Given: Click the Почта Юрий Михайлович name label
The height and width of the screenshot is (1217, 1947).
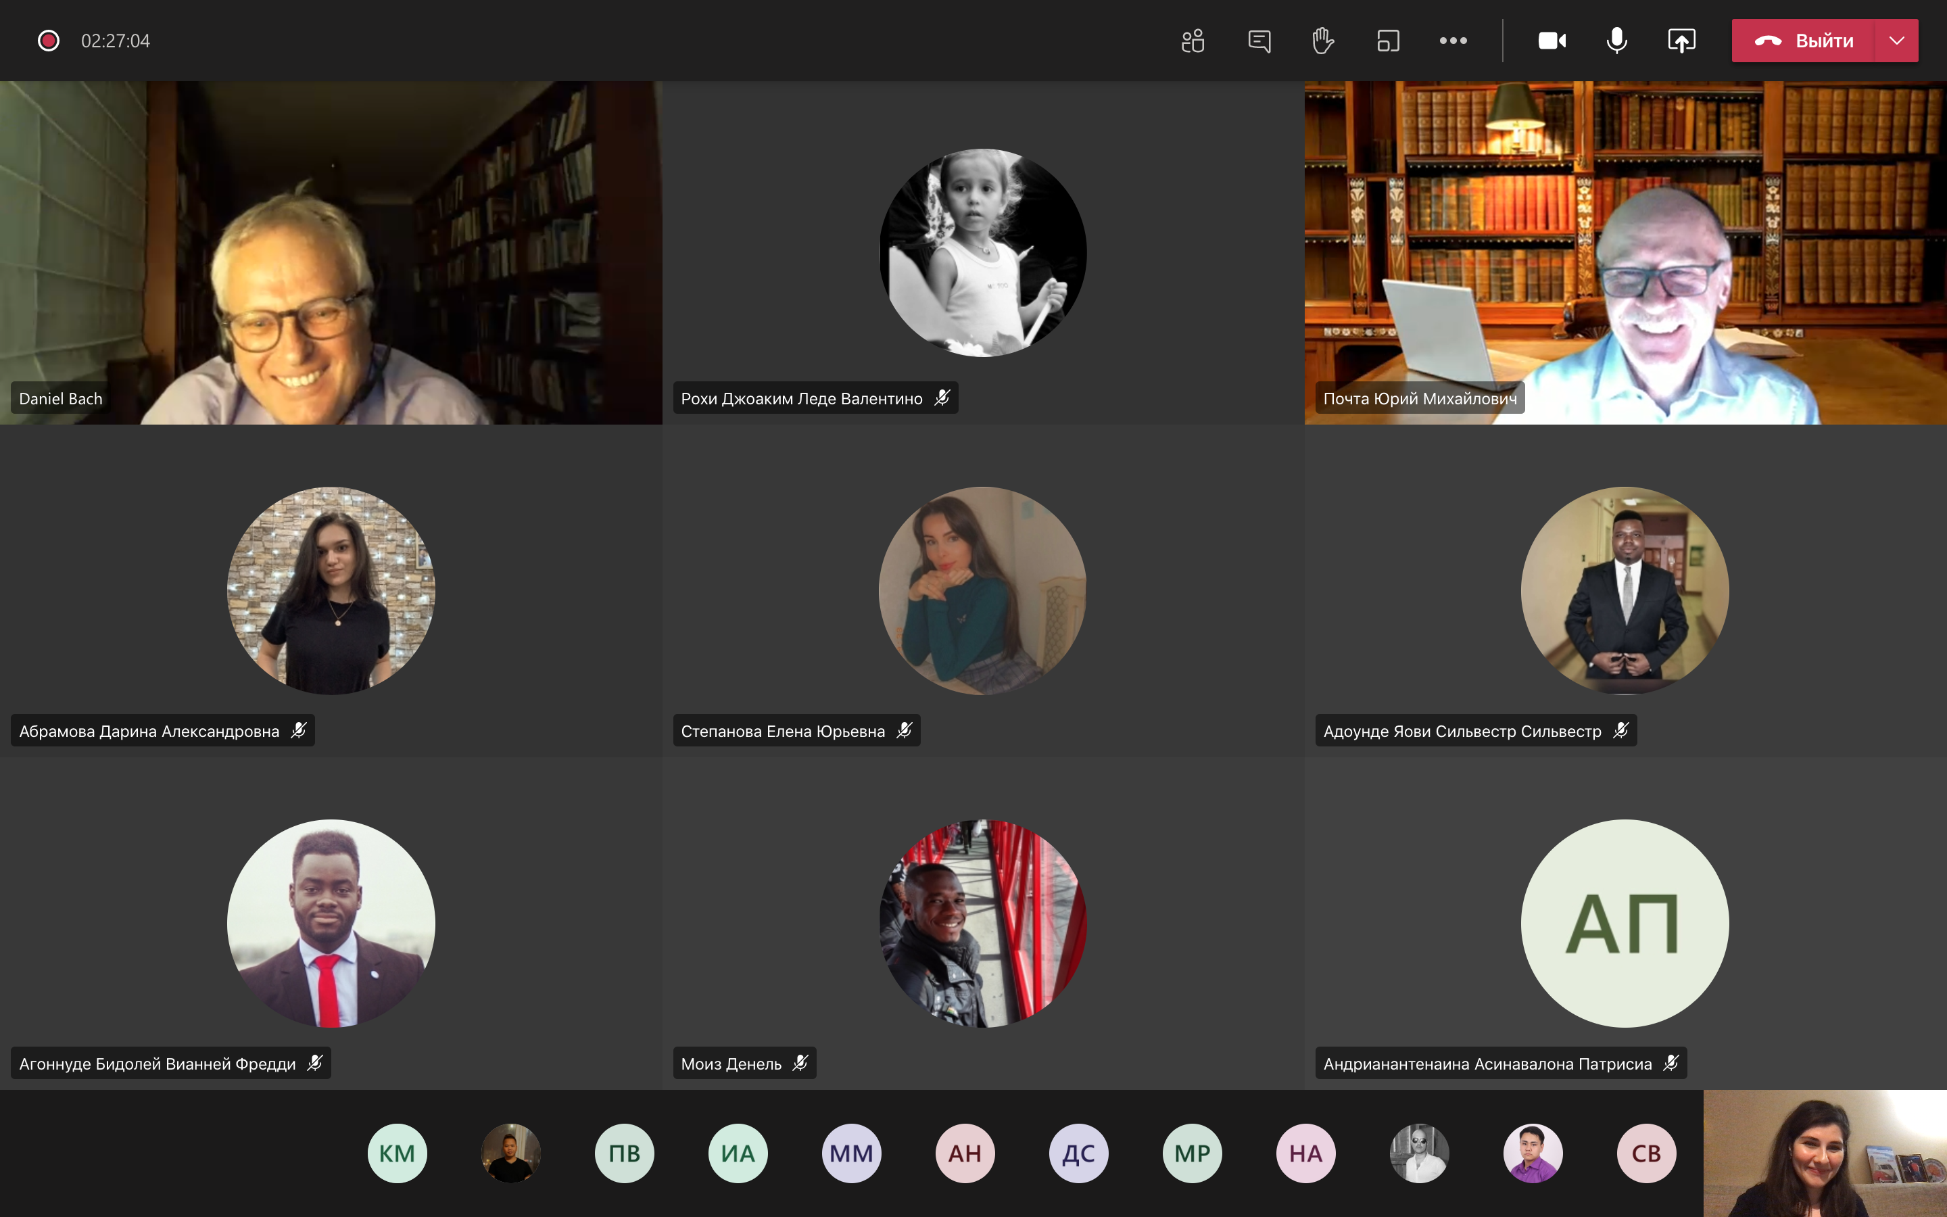Looking at the screenshot, I should point(1420,398).
